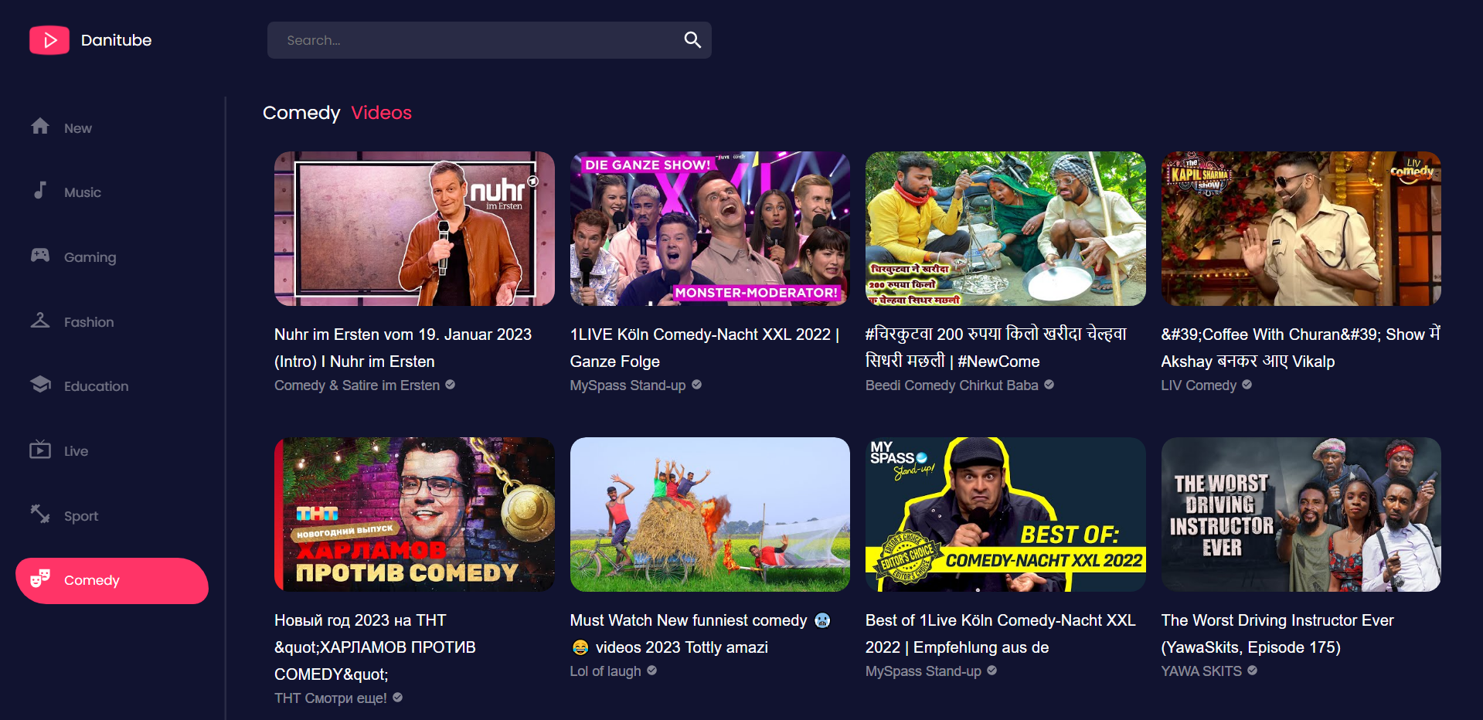1483x720 pixels.
Task: Click the search magnifier icon
Action: 692,40
